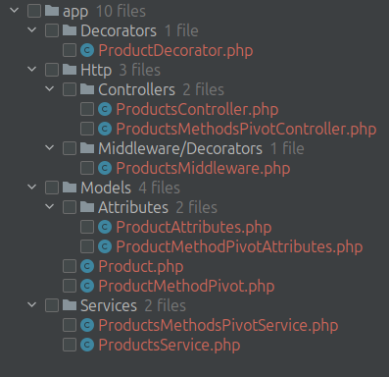Select the ProductMethodPivotAttributes.php file name
Image resolution: width=389 pixels, height=377 pixels.
239,247
